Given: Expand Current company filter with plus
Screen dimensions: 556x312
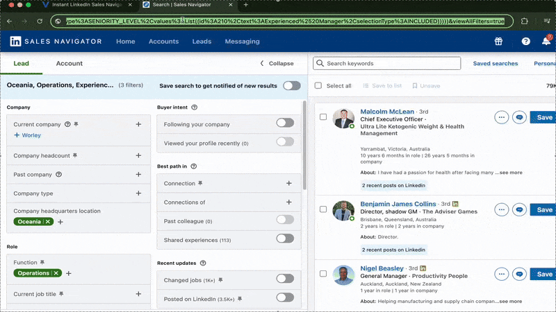Looking at the screenshot, I should (x=138, y=124).
